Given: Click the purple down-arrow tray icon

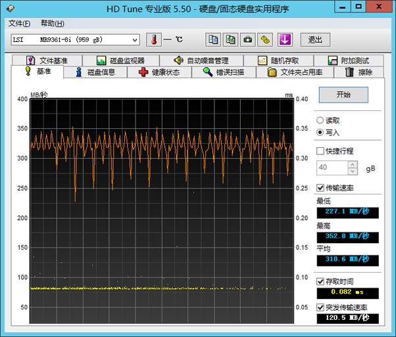Looking at the screenshot, I should (285, 40).
